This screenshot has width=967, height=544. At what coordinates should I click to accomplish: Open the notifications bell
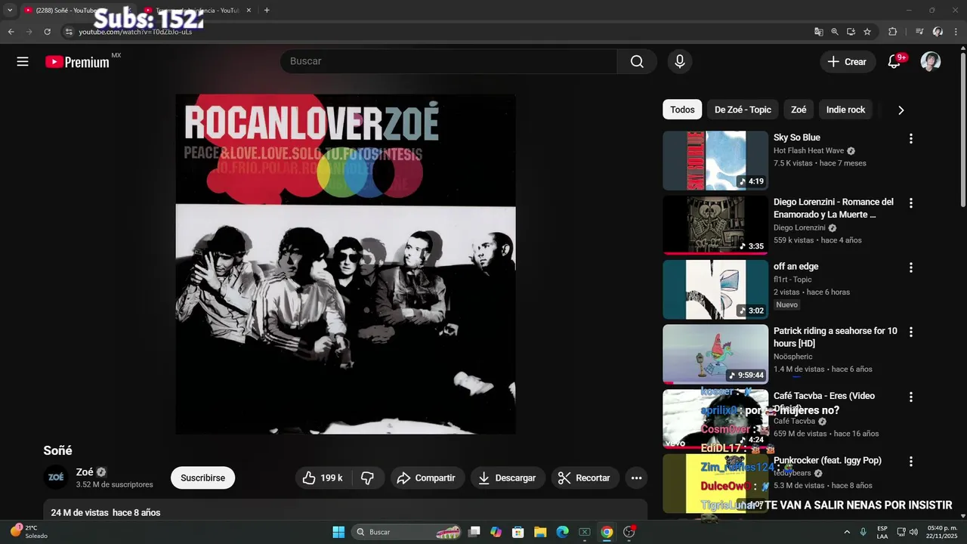(x=894, y=62)
